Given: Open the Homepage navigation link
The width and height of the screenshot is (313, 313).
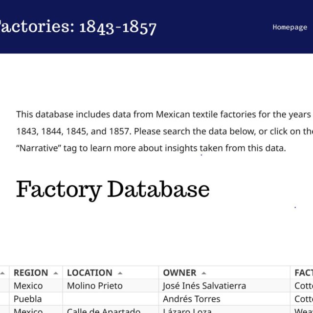Looking at the screenshot, I should [x=290, y=27].
